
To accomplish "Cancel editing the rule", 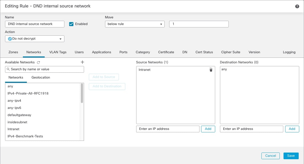I will (x=270, y=156).
